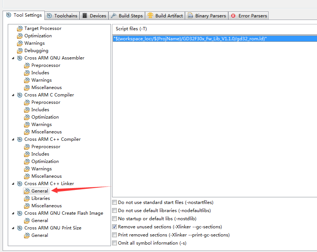This screenshot has height=252, width=317.
Task: Enable Do not use default libraries
Action: tap(115, 210)
